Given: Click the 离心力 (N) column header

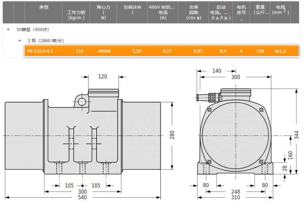Looking at the screenshot, I should pos(103,13).
